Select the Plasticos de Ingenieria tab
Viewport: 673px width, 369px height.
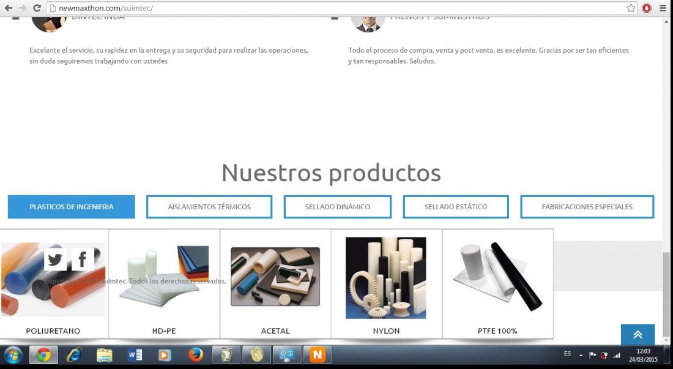pos(71,207)
